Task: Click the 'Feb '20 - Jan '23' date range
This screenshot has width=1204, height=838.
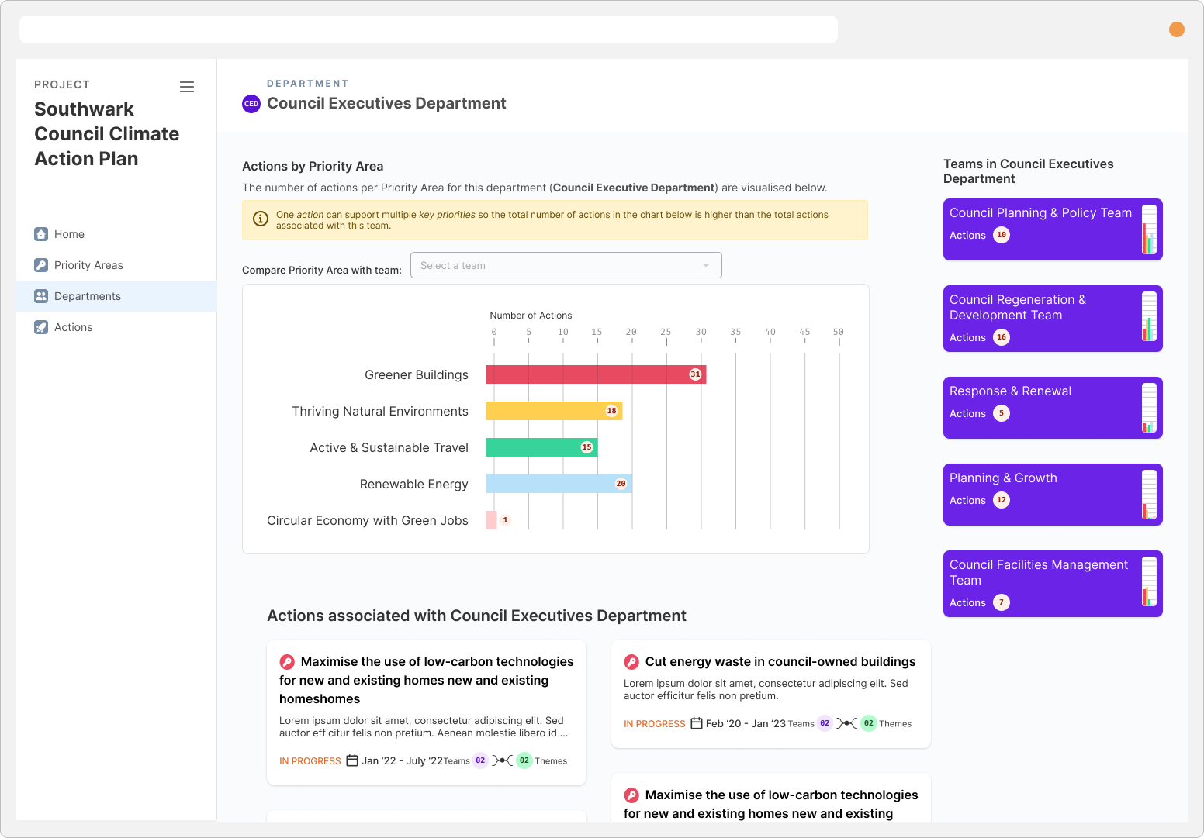Action: 746,724
